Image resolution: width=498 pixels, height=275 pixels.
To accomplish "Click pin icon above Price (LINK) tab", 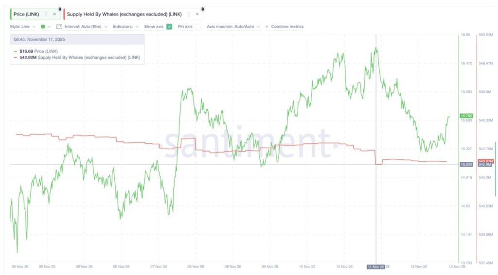I will [59, 9].
